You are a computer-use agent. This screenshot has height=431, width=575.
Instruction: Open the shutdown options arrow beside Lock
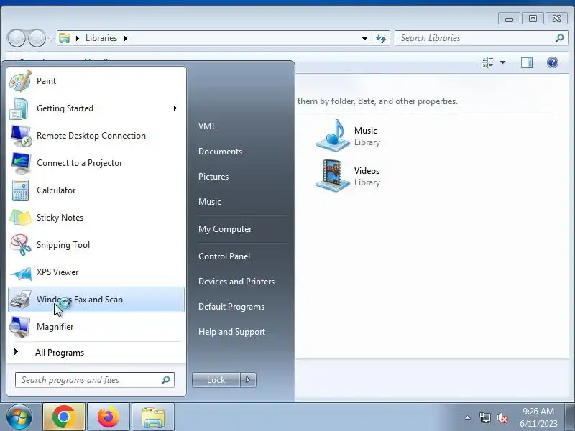tap(248, 380)
